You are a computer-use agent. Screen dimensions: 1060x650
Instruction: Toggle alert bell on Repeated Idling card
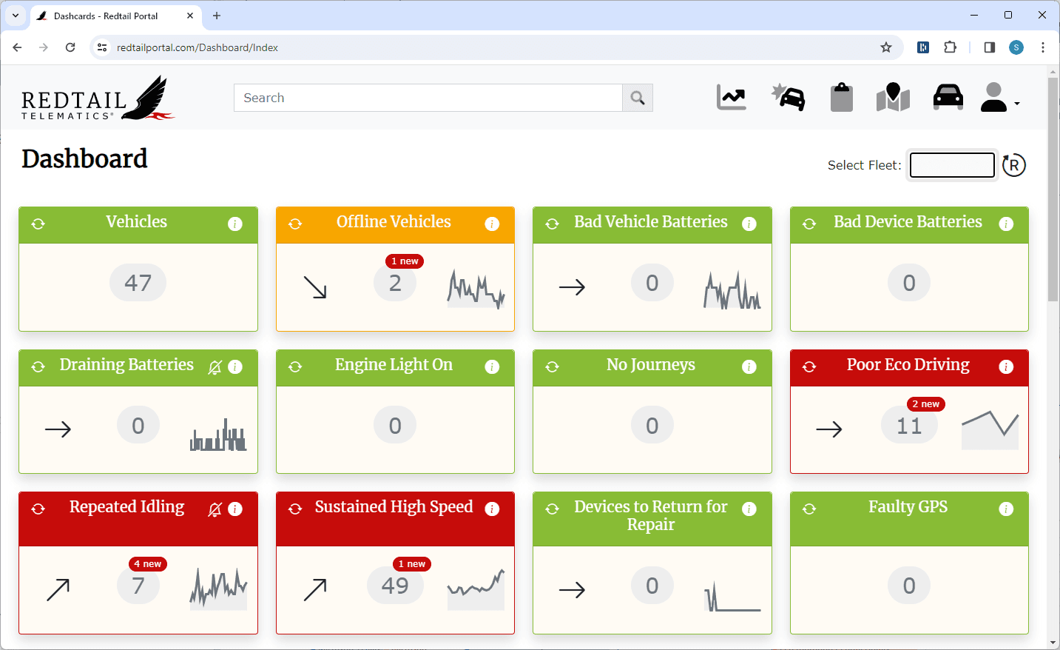215,509
